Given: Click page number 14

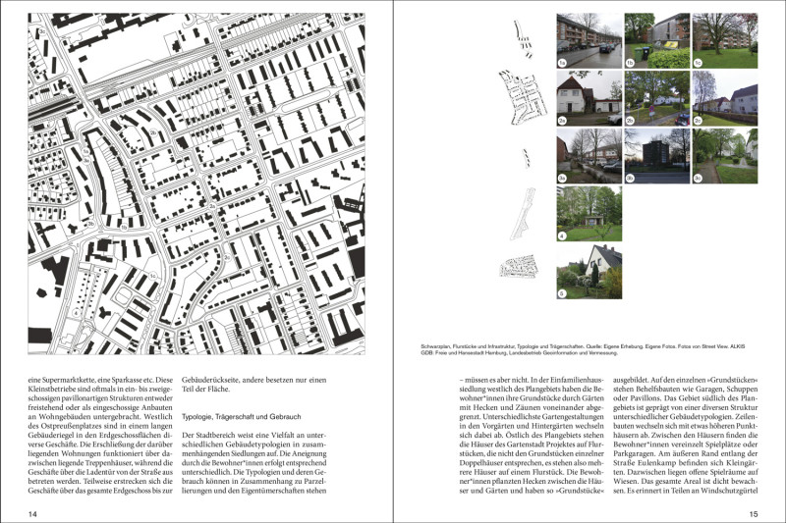Looking at the screenshot, I should click(32, 513).
